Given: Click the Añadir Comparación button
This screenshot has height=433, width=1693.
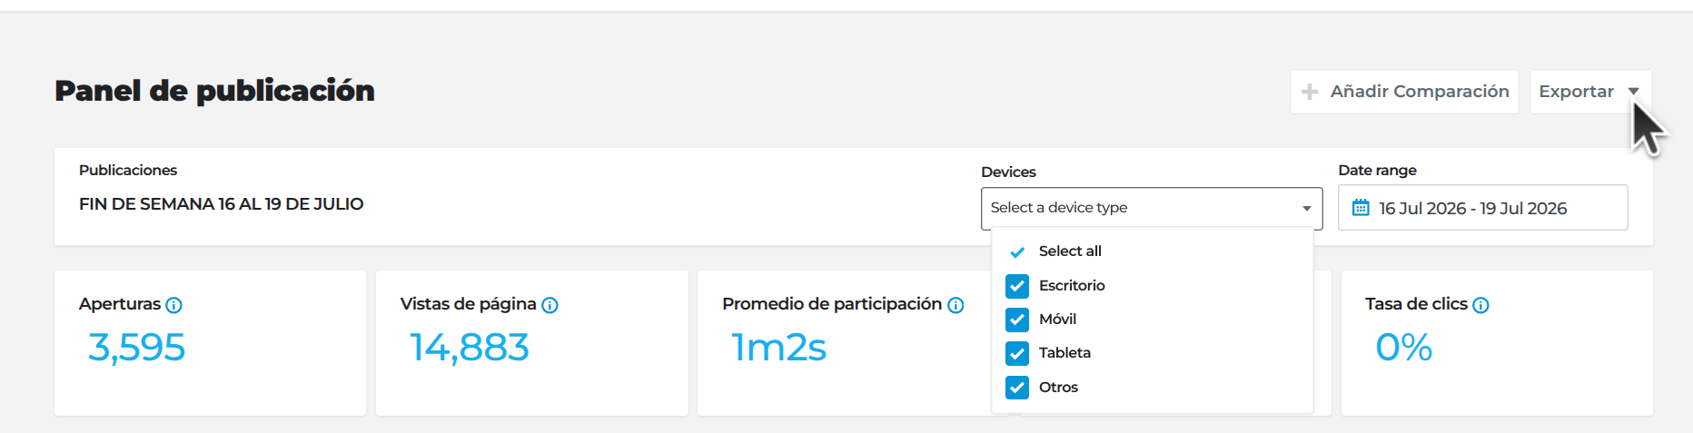Looking at the screenshot, I should (1404, 92).
